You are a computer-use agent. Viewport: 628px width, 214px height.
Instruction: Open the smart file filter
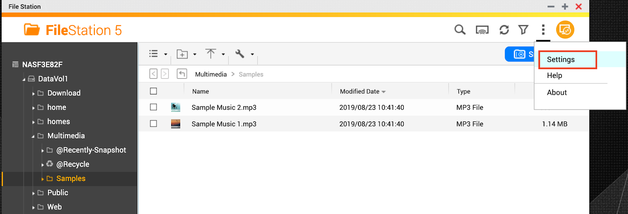tap(523, 30)
